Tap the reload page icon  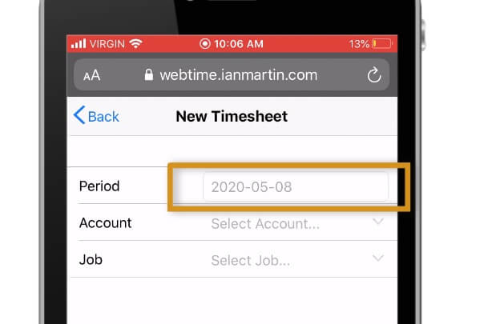373,75
